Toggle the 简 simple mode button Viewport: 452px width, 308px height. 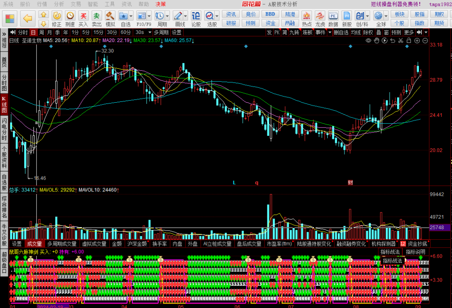tap(285, 32)
